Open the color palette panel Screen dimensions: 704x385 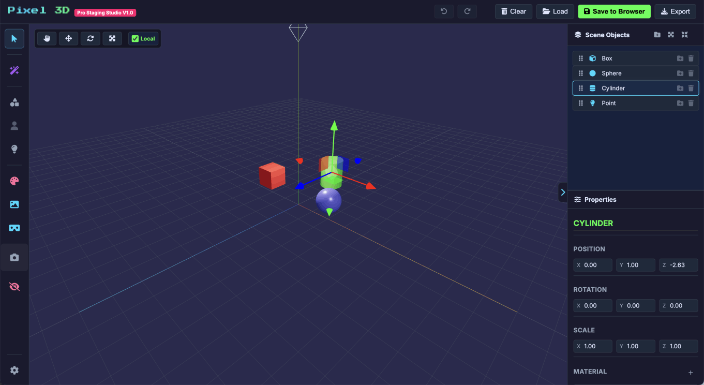(x=14, y=181)
